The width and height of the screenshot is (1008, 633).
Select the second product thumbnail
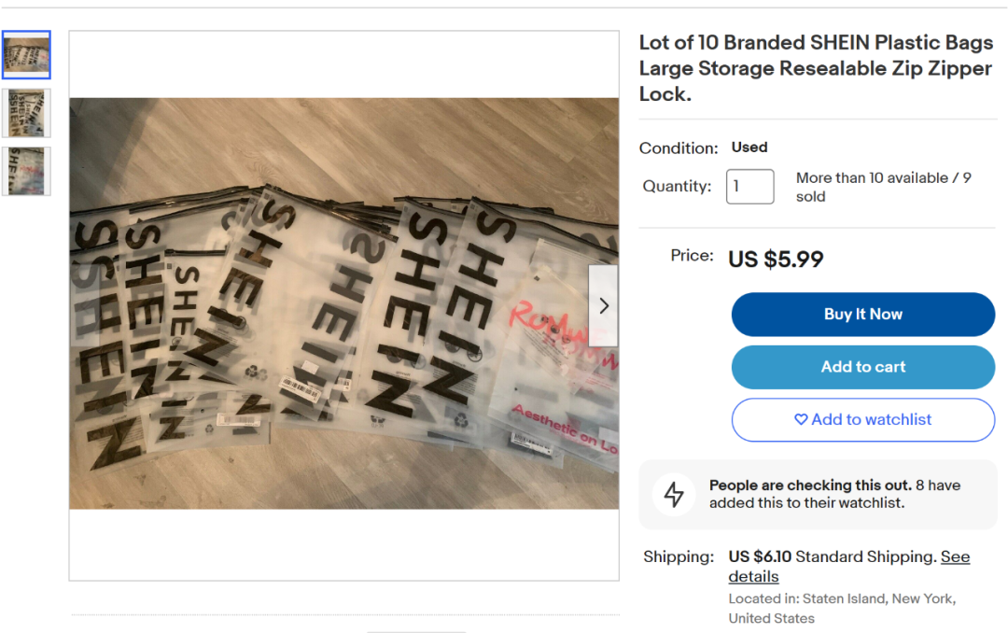click(x=26, y=113)
